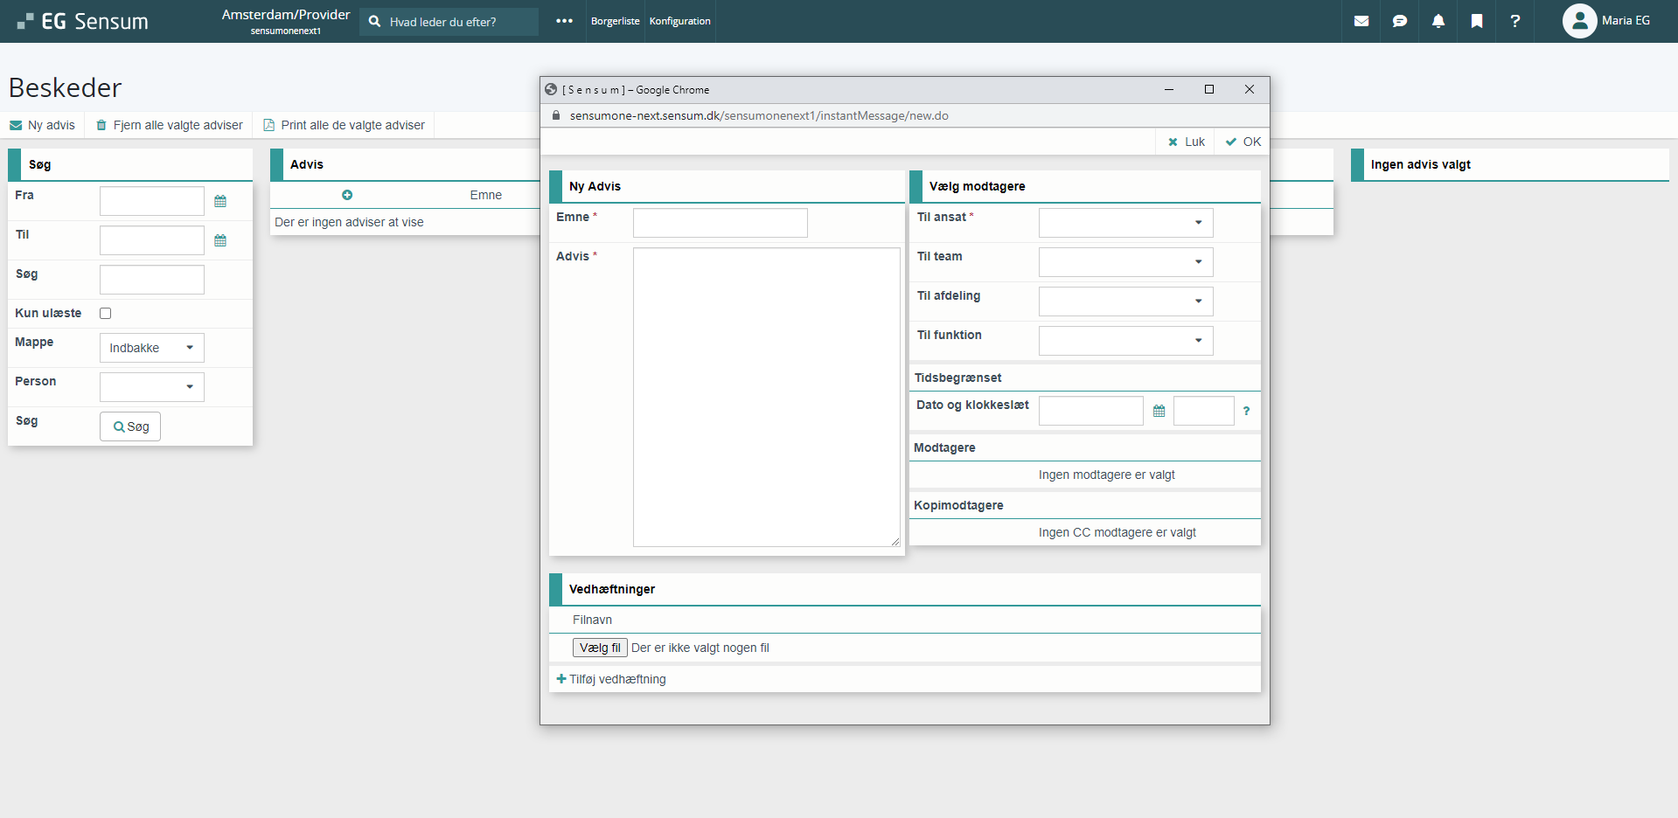Click the three dots more menu
The height and width of the screenshot is (818, 1678).
pyautogui.click(x=564, y=21)
